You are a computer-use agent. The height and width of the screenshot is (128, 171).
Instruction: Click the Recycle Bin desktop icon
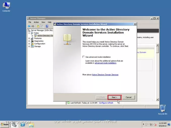click(163, 110)
